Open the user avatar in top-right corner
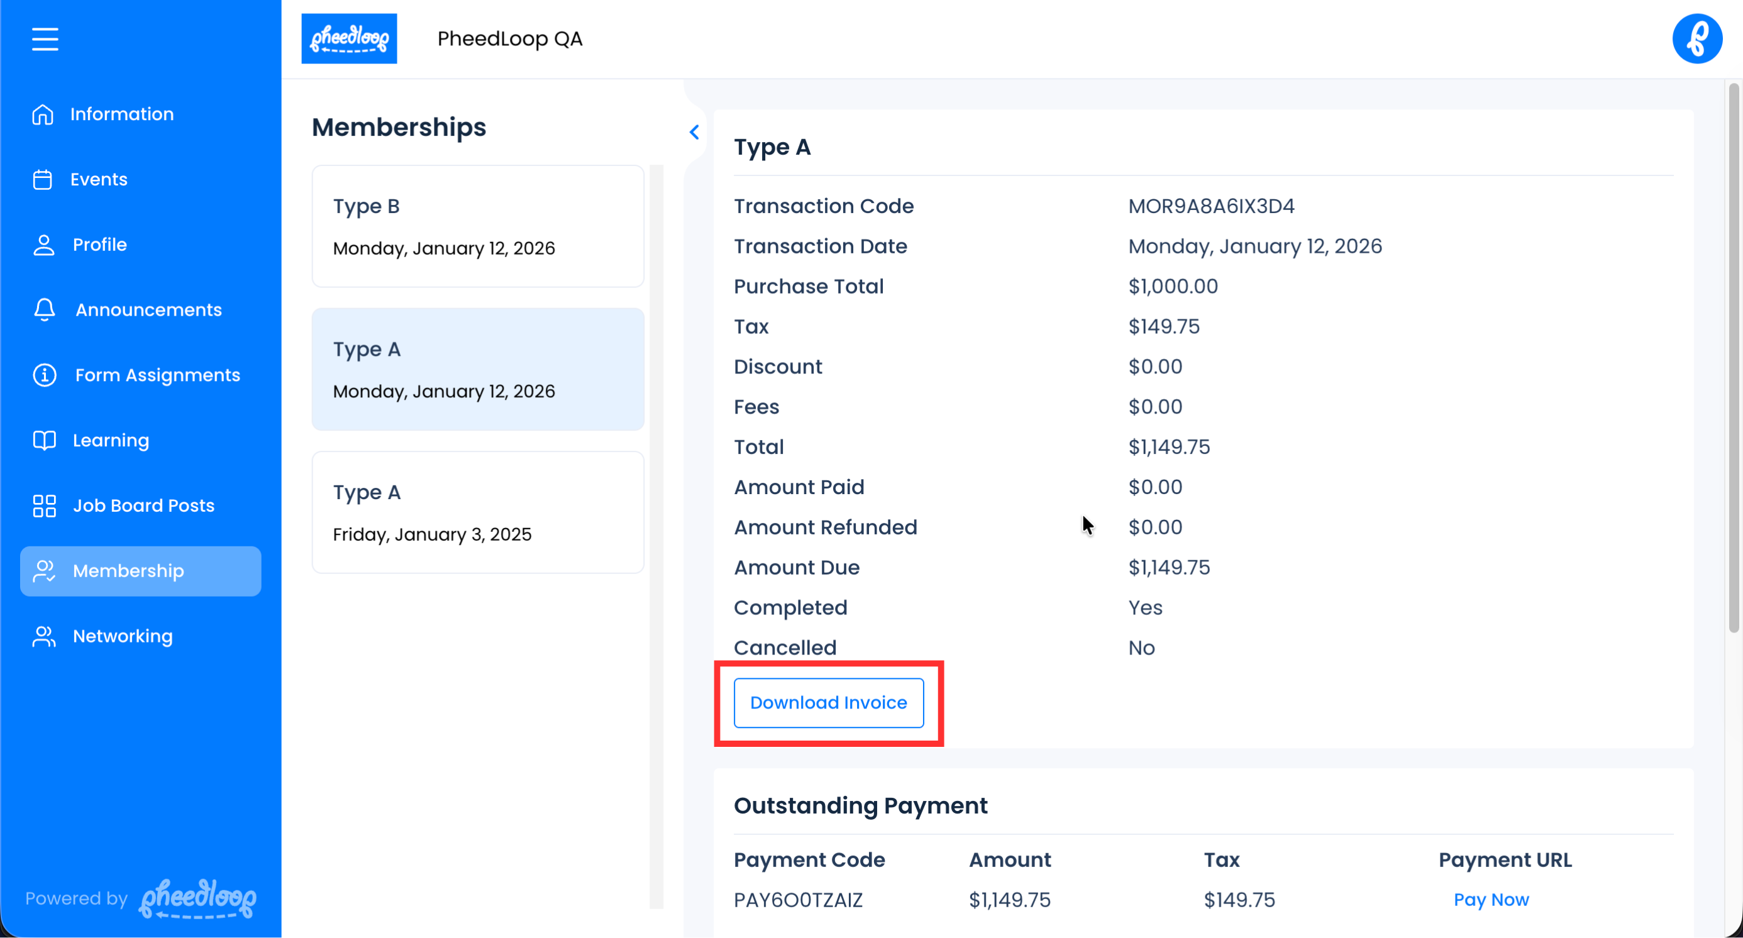Screen dimensions: 1743x938 coord(1696,39)
